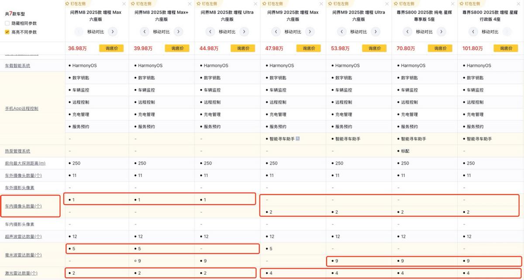Click 询底价 for the 53.98万 model
This screenshot has height=280, width=524.
374,48
